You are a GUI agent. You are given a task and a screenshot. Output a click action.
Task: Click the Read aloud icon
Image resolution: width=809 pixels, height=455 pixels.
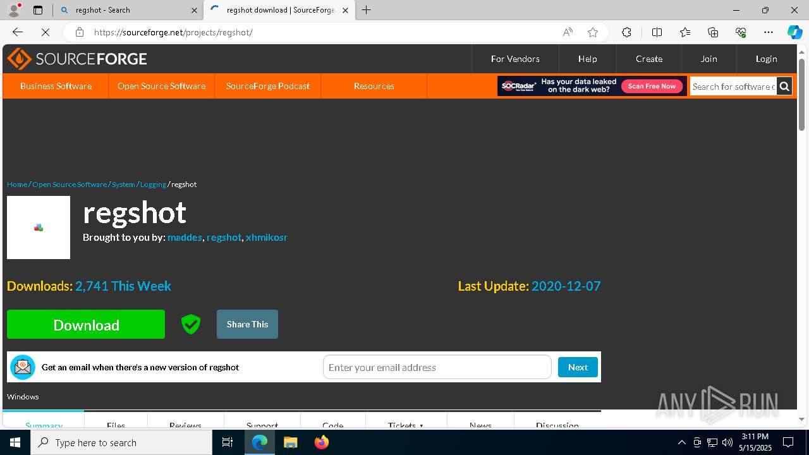[568, 32]
